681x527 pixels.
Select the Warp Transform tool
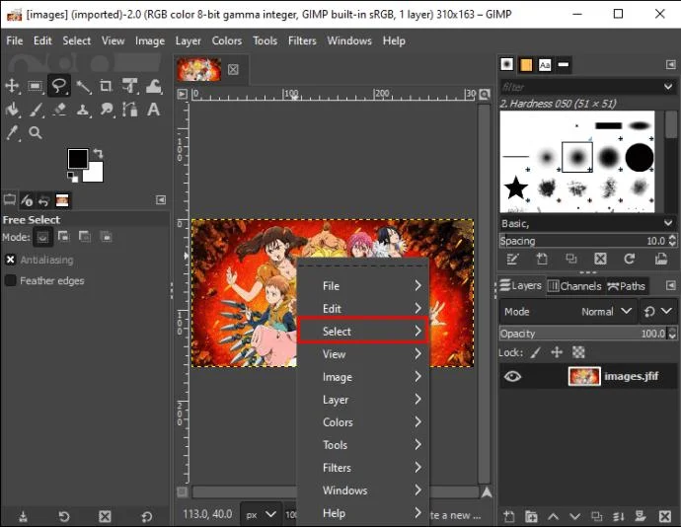click(x=153, y=86)
